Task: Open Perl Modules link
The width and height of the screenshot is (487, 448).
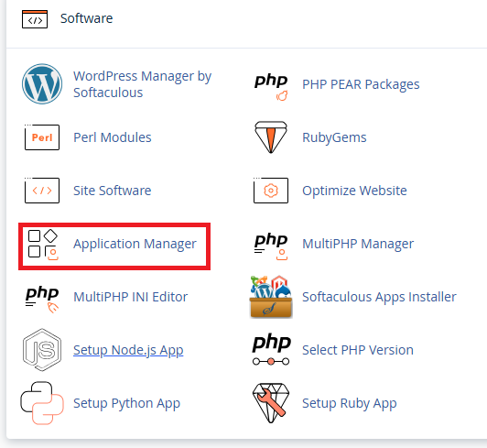Action: (112, 137)
